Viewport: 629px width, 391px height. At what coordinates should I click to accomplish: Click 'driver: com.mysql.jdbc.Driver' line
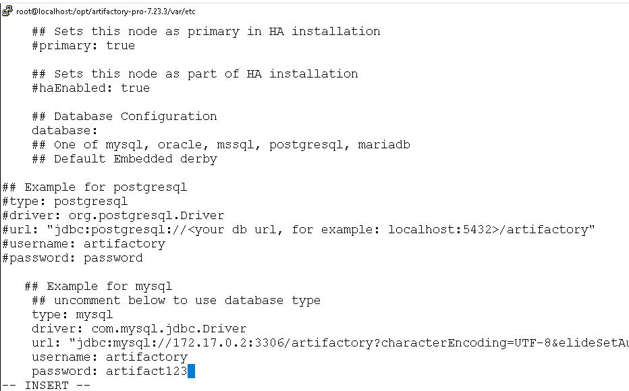tap(139, 329)
